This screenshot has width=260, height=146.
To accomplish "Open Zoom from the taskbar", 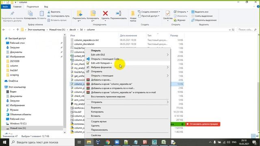I will tap(117, 142).
